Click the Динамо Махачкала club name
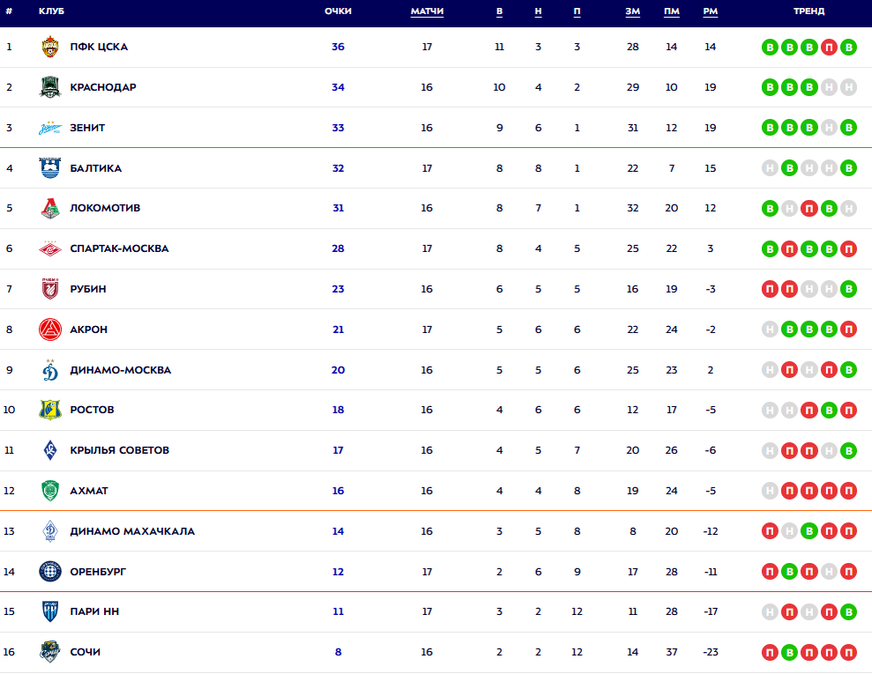872x674 pixels. pos(132,531)
